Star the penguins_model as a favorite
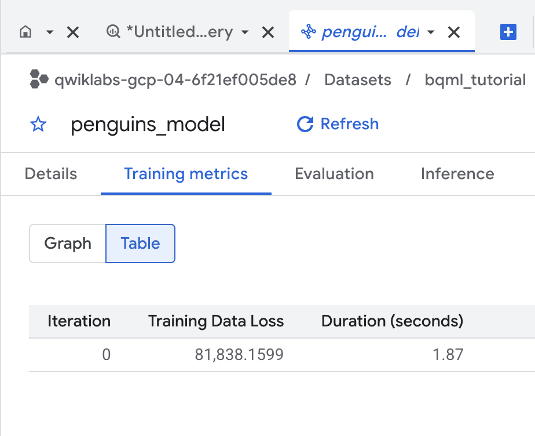 click(x=38, y=124)
